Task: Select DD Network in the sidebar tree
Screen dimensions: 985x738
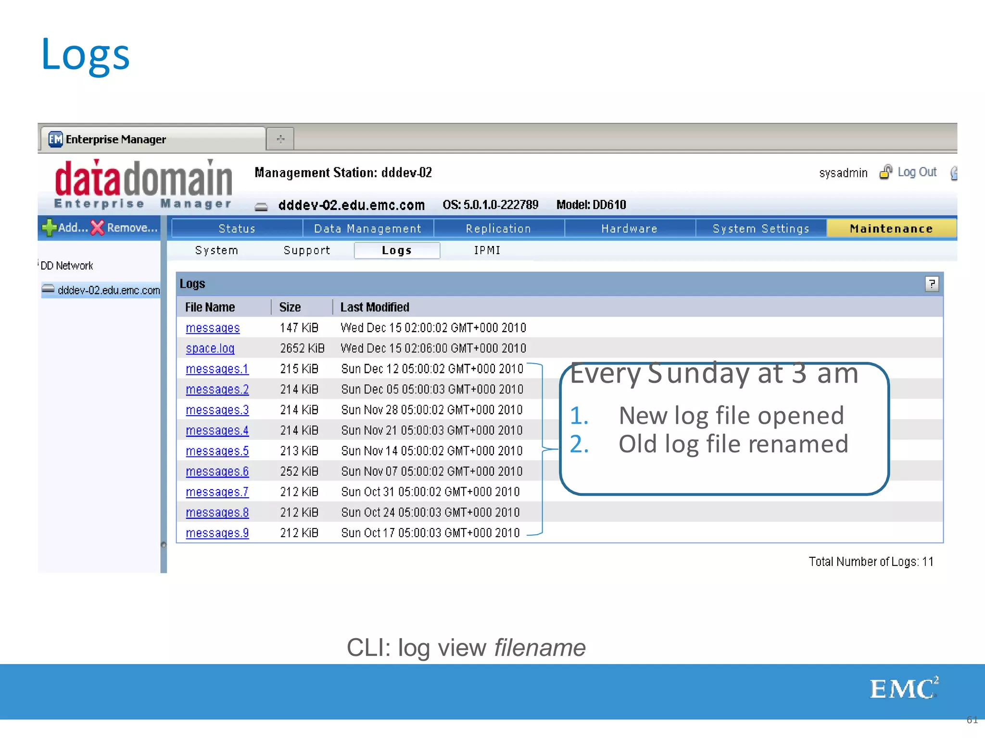Action: point(67,266)
